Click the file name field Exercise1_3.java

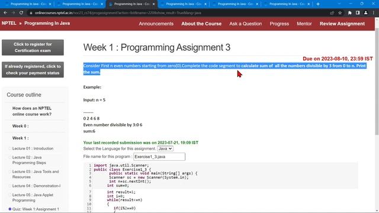pos(159,157)
